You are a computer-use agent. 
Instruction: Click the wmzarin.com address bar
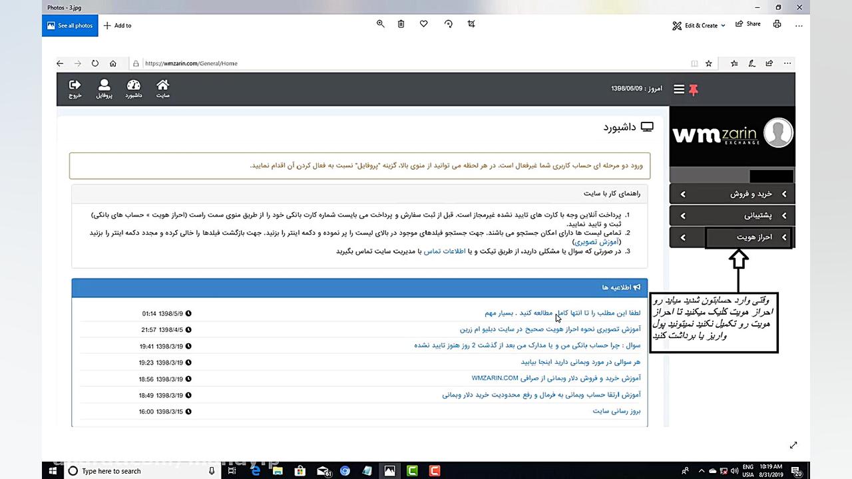tap(409, 63)
